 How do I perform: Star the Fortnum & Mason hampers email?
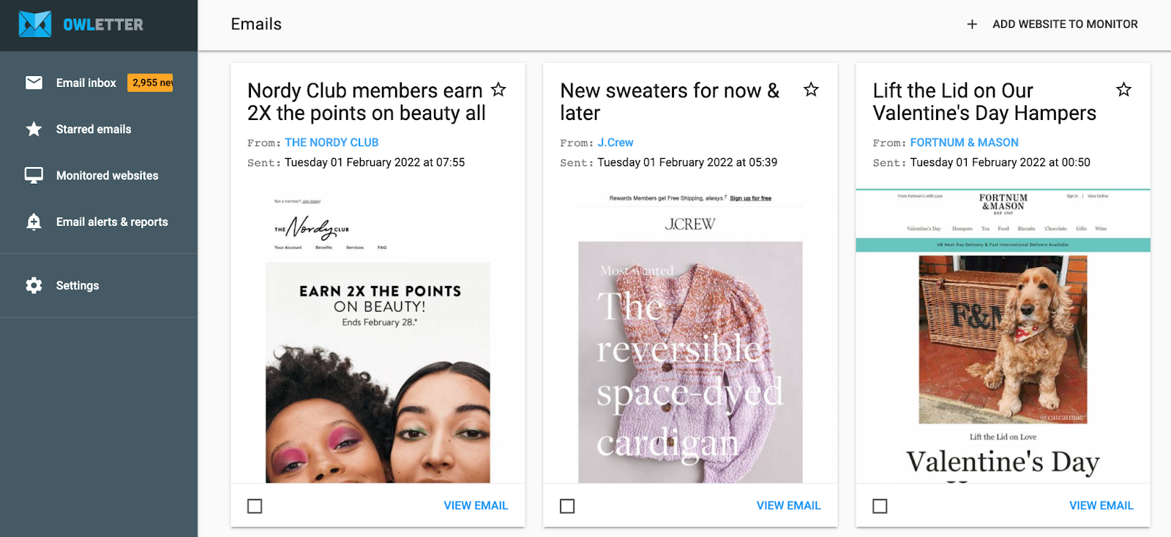(1123, 90)
